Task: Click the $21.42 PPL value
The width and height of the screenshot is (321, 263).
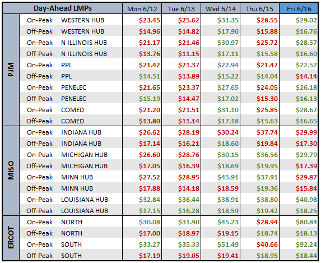Action: pos(149,65)
